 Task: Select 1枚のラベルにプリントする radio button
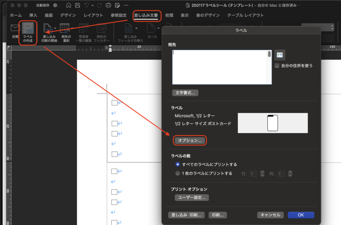(178, 173)
